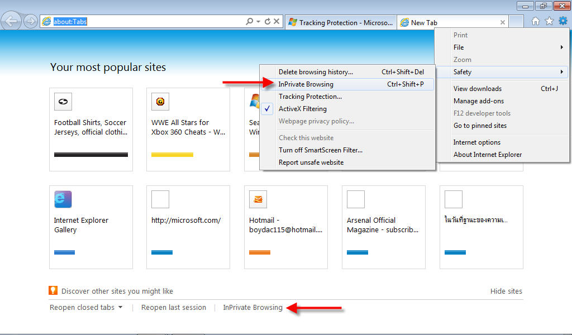Image resolution: width=572 pixels, height=335 pixels.
Task: Open Arsenal Official Magazine link
Action: click(383, 225)
